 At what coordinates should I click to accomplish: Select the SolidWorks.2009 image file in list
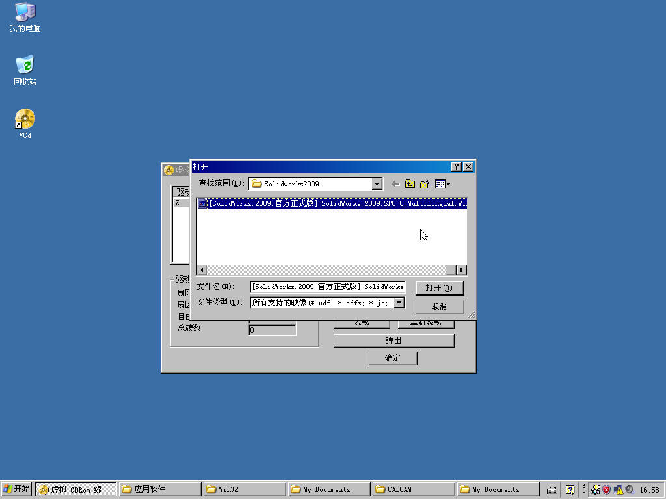click(x=332, y=203)
